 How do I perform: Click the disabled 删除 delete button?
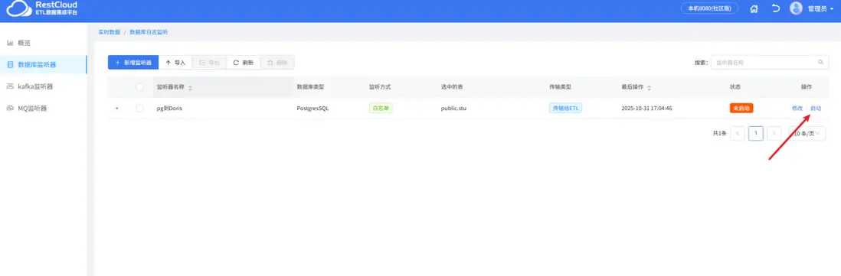[x=277, y=63]
